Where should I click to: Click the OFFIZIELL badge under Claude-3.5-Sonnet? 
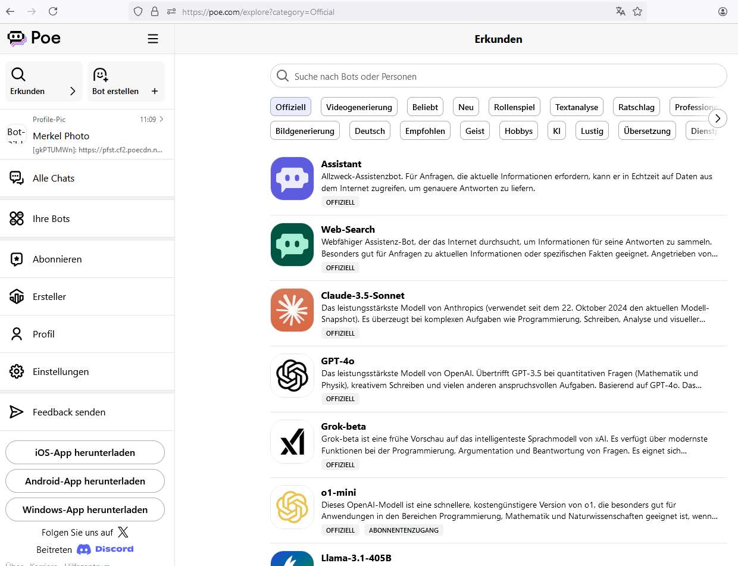(340, 333)
